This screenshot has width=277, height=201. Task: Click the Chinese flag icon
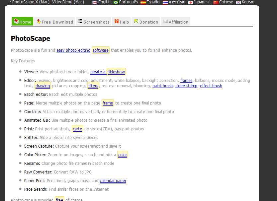pos(216,2)
